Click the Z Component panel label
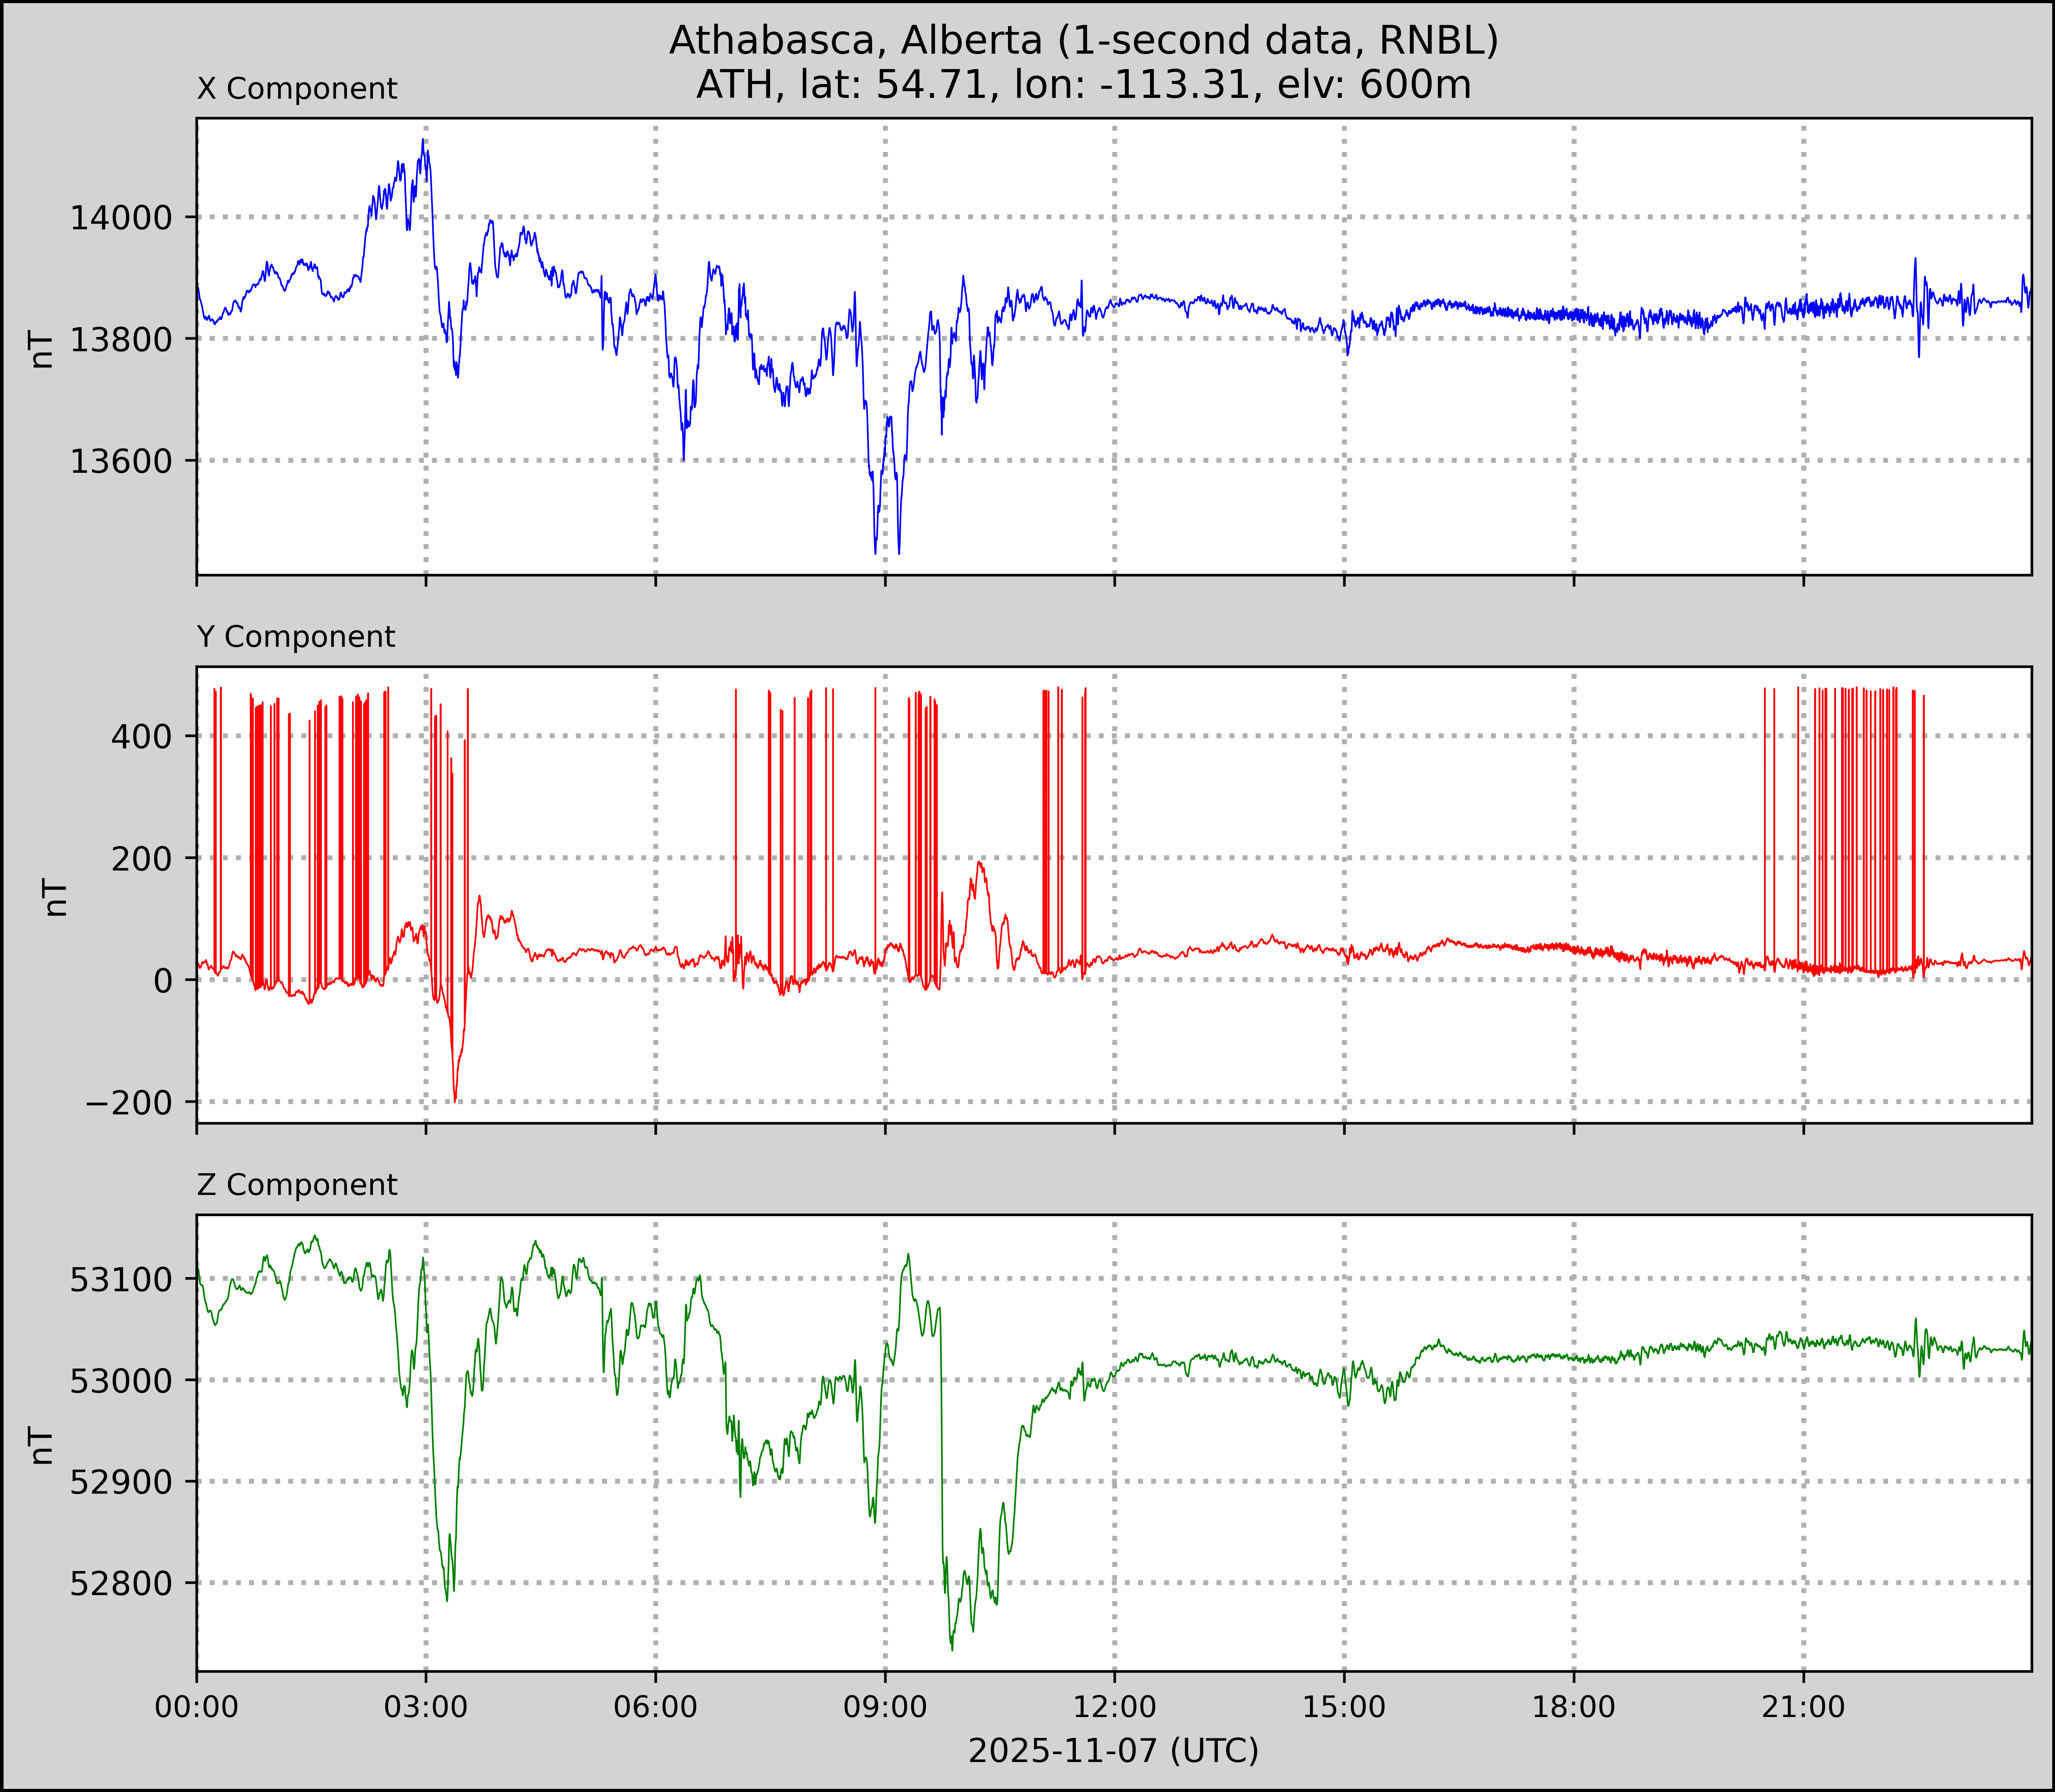Viewport: 2055px width, 1792px height. tap(297, 1185)
